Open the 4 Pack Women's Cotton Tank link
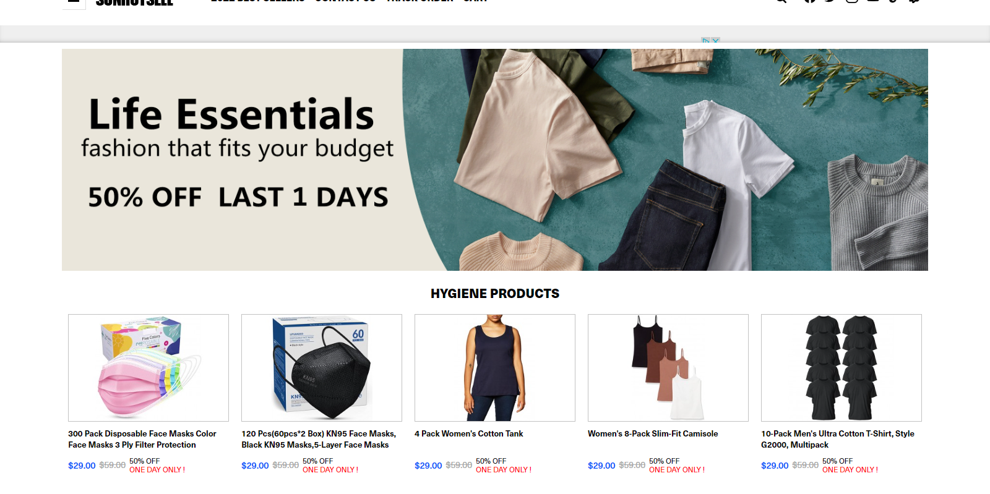Image resolution: width=990 pixels, height=494 pixels. point(469,433)
